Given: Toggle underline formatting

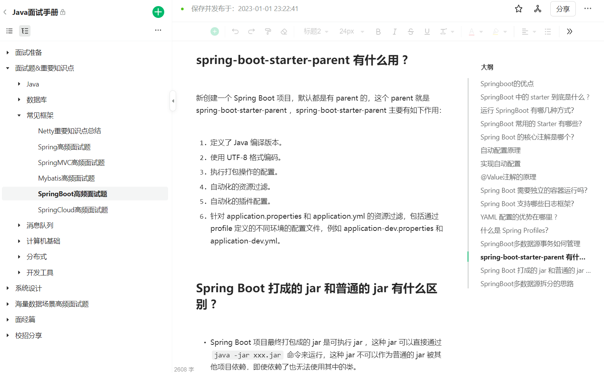Looking at the screenshot, I should click(427, 32).
